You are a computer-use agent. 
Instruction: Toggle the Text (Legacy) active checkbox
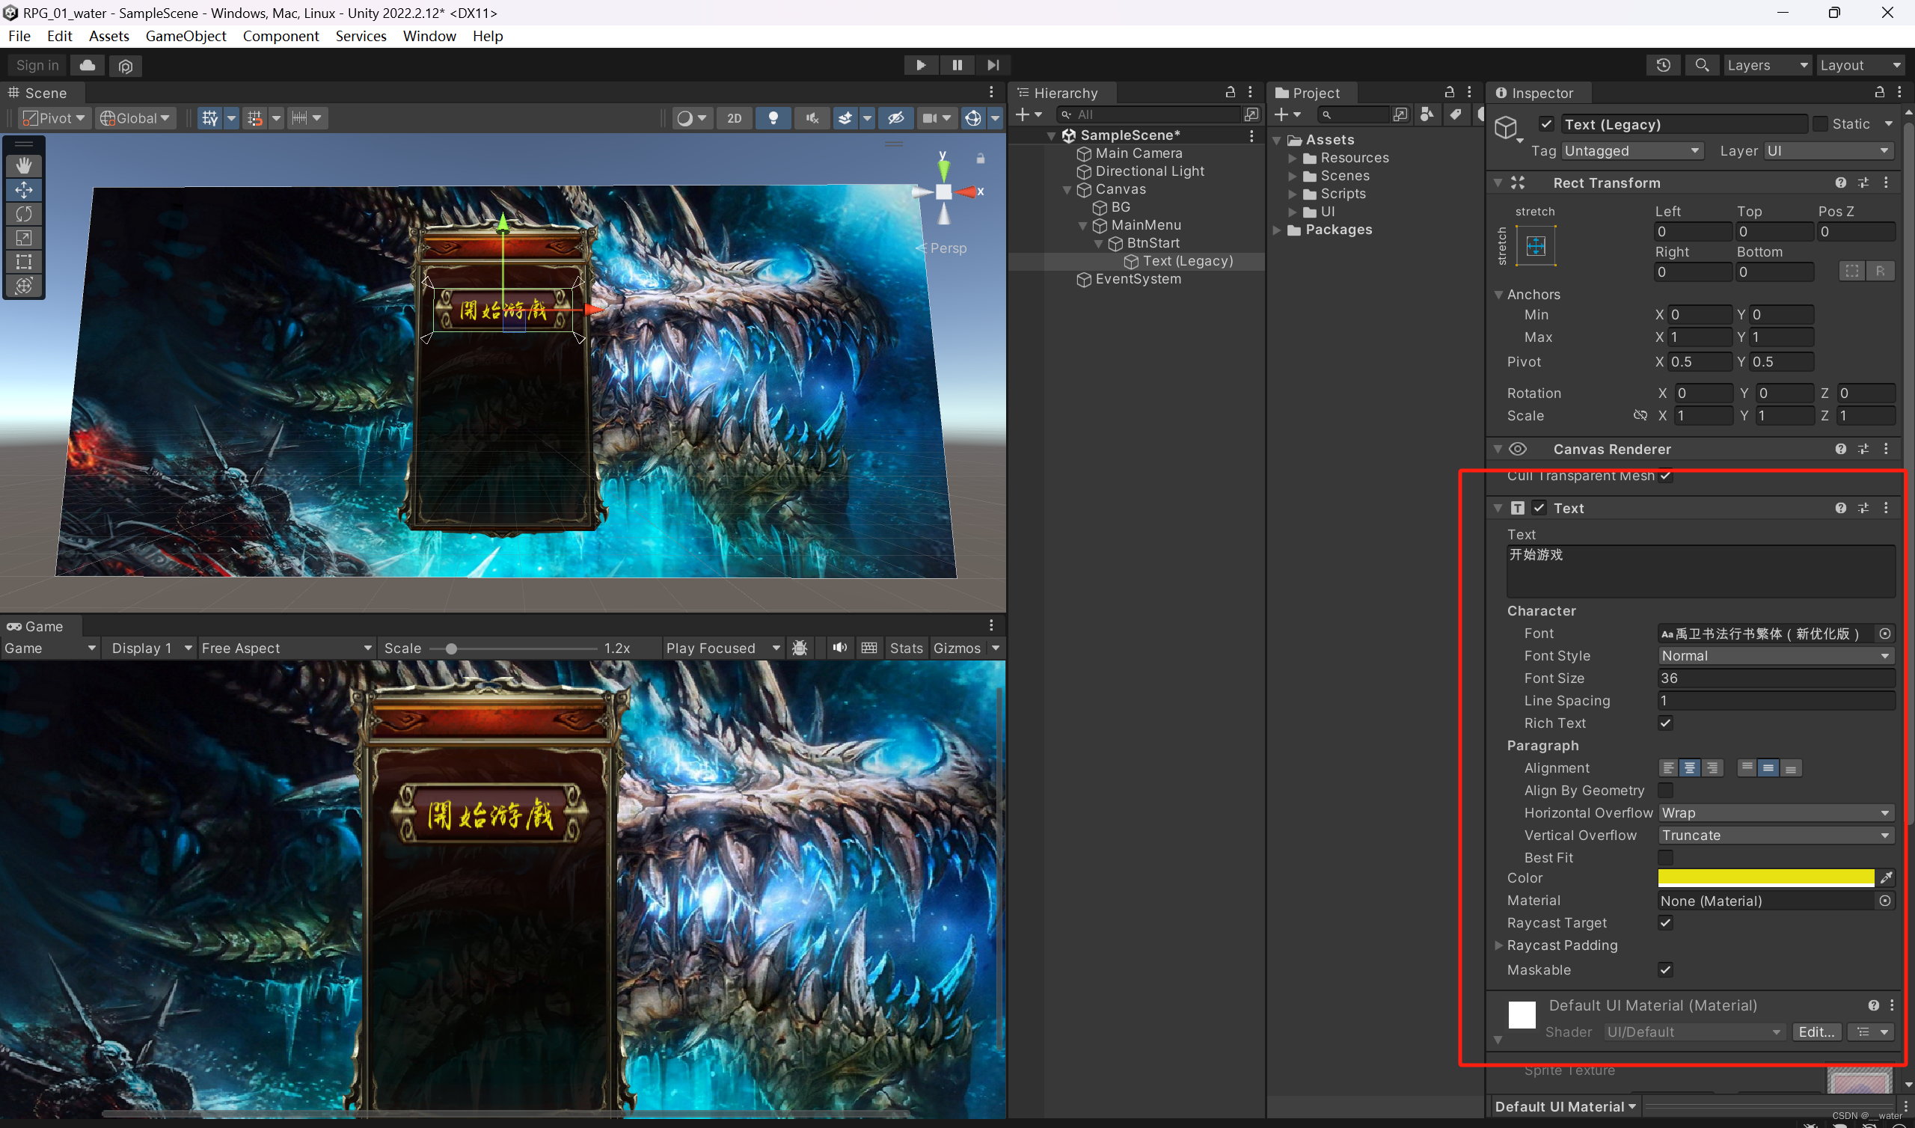click(1546, 124)
